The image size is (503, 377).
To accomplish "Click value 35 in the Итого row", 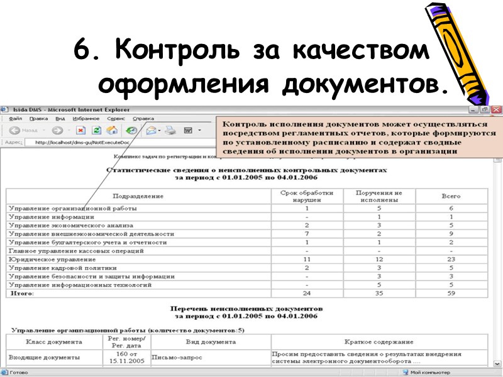I will [379, 293].
